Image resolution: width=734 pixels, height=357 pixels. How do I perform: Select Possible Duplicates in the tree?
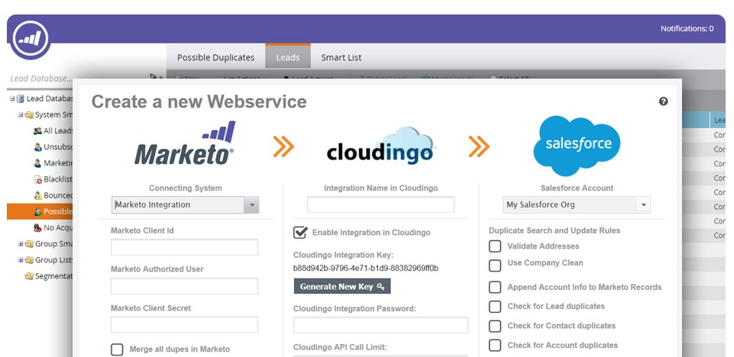(40, 211)
